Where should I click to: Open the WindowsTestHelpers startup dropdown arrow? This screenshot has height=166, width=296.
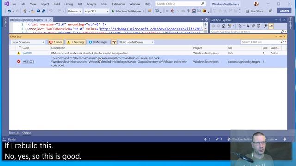tap(143, 11)
